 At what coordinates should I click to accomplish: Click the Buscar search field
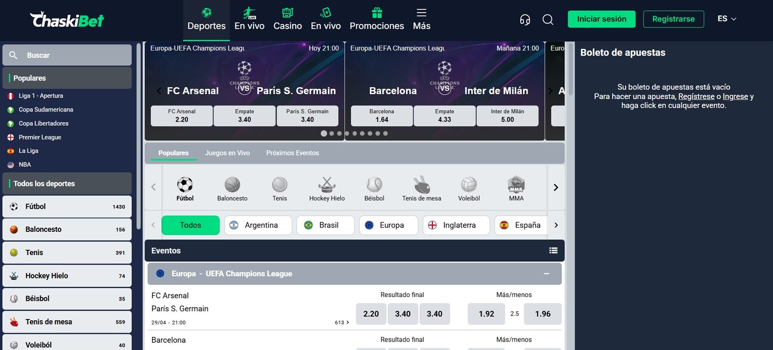click(x=67, y=55)
